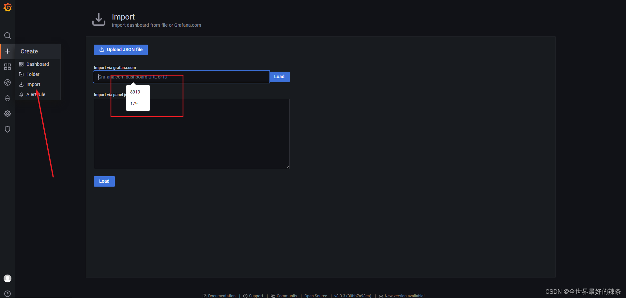Click the user avatar icon
Viewport: 626px width, 298px height.
(8, 278)
